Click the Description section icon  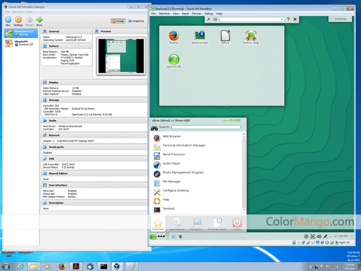coord(44,203)
